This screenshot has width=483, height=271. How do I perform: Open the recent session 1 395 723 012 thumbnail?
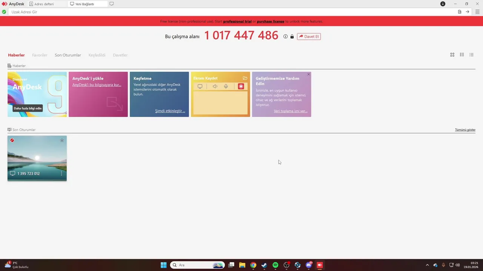[x=37, y=158]
